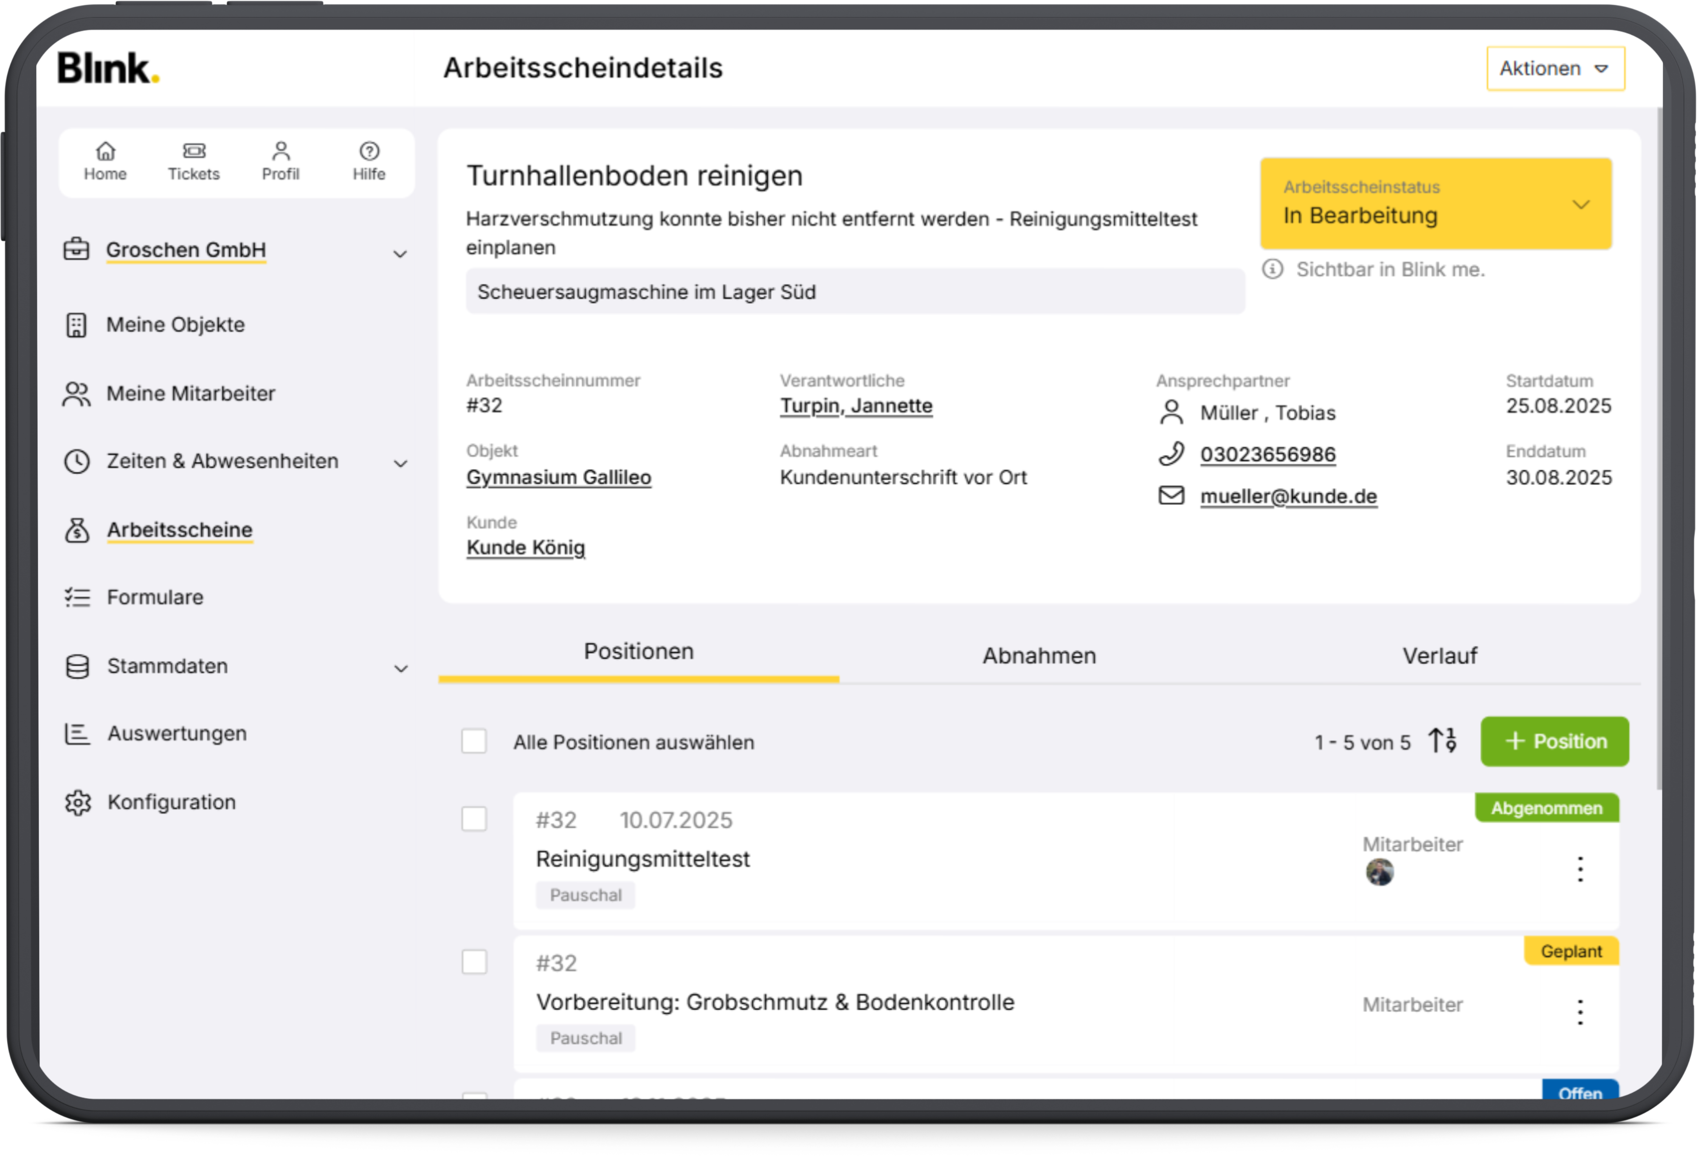Open Konfiguration gear in sidebar
The height and width of the screenshot is (1158, 1698).
[77, 802]
